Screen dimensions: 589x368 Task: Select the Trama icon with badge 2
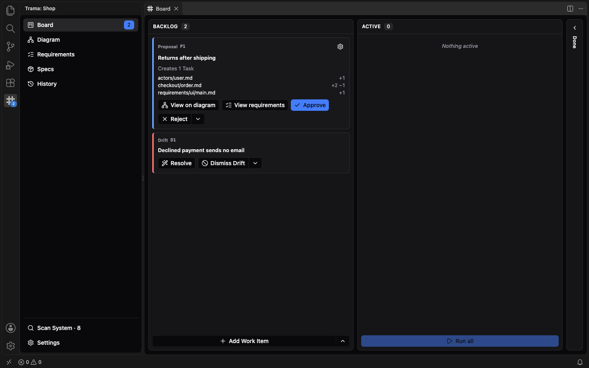(x=11, y=101)
